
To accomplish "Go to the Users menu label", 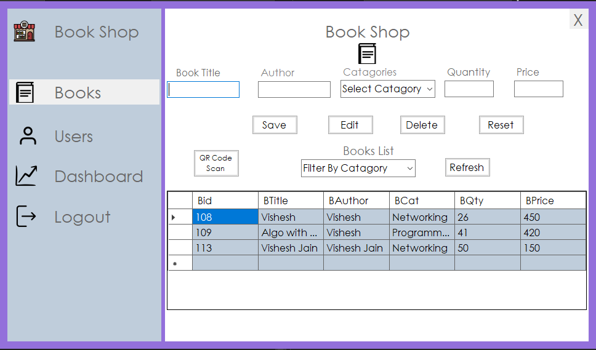I will tap(74, 137).
